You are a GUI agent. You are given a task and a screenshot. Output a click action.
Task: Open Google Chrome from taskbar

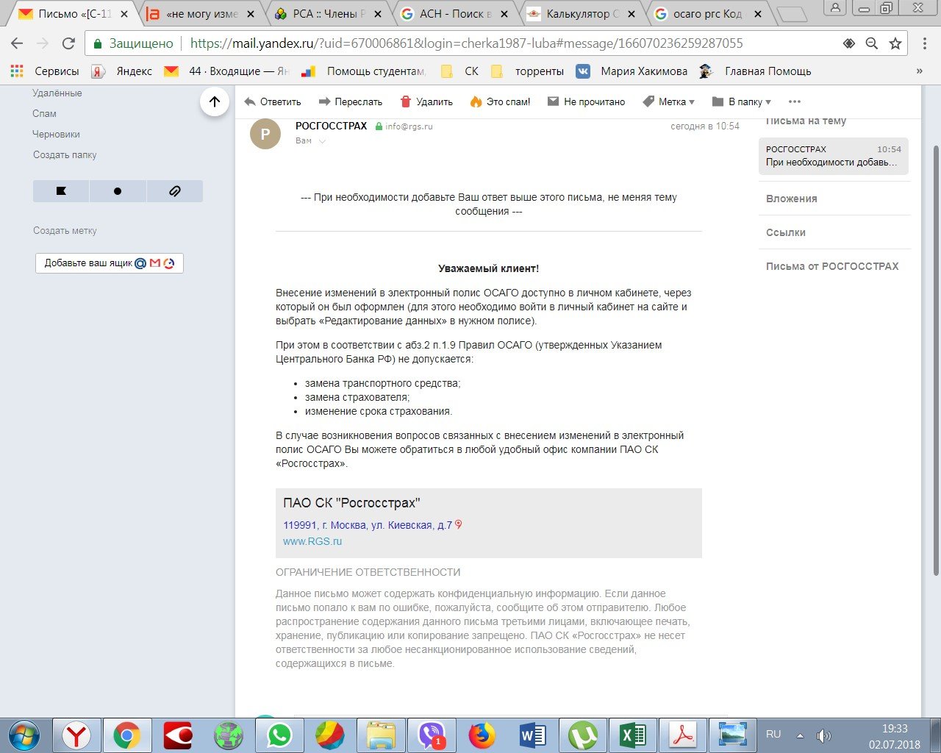coord(126,735)
